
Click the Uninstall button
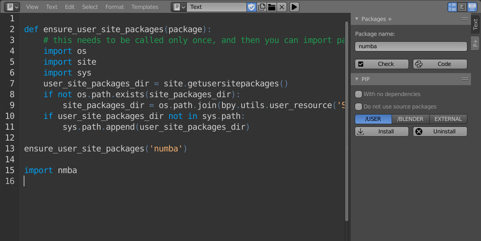click(440, 132)
